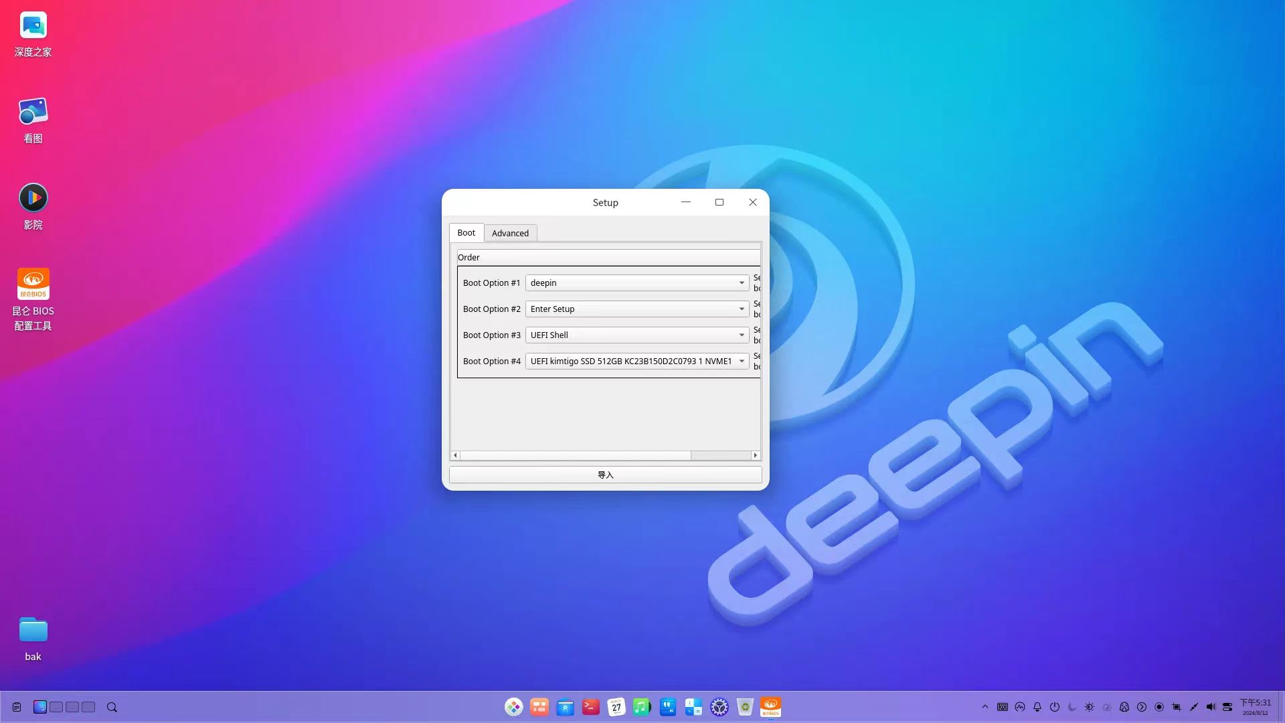Open the onscreen keyboard tray icon

(x=1003, y=707)
